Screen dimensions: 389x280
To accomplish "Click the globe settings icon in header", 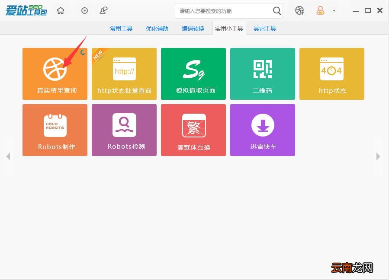I will point(299,11).
